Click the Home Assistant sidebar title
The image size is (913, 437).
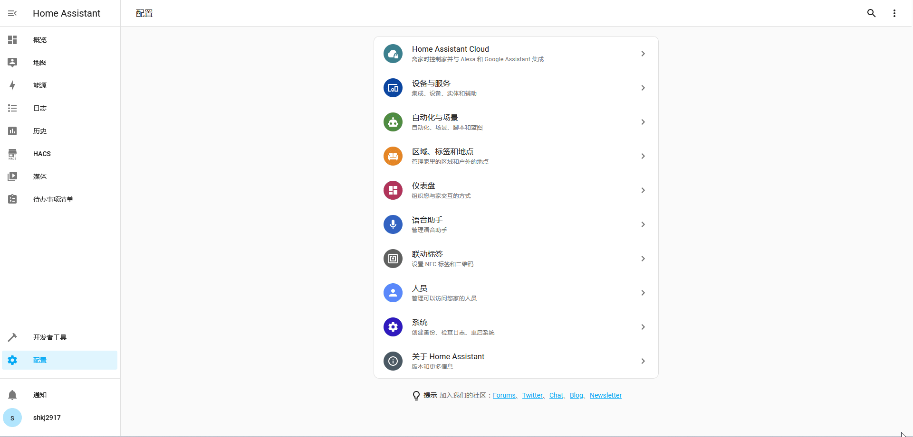coord(67,13)
